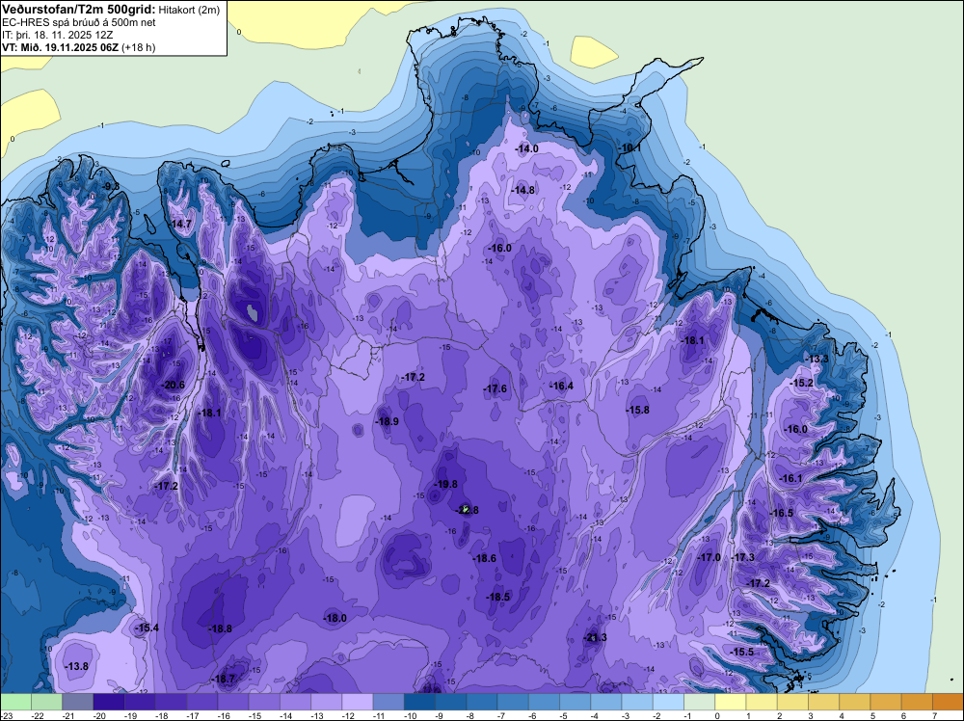The height and width of the screenshot is (721, 964).
Task: Click the -18.7 temperature label
Action: [x=224, y=680]
